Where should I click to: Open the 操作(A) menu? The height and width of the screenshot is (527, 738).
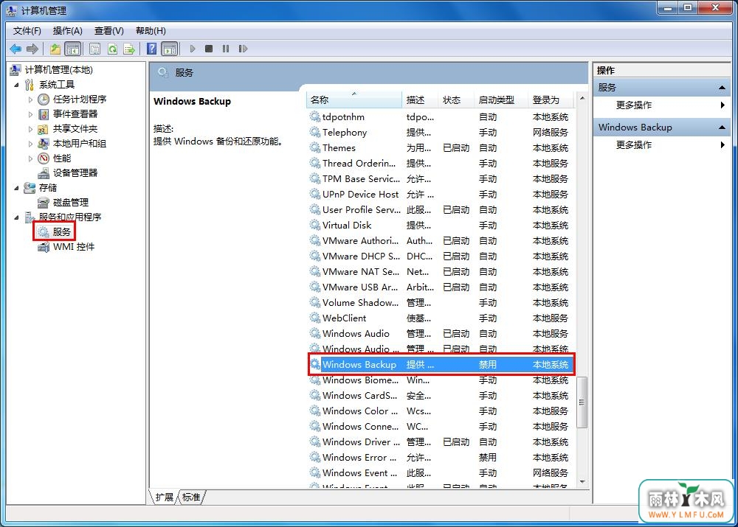68,30
